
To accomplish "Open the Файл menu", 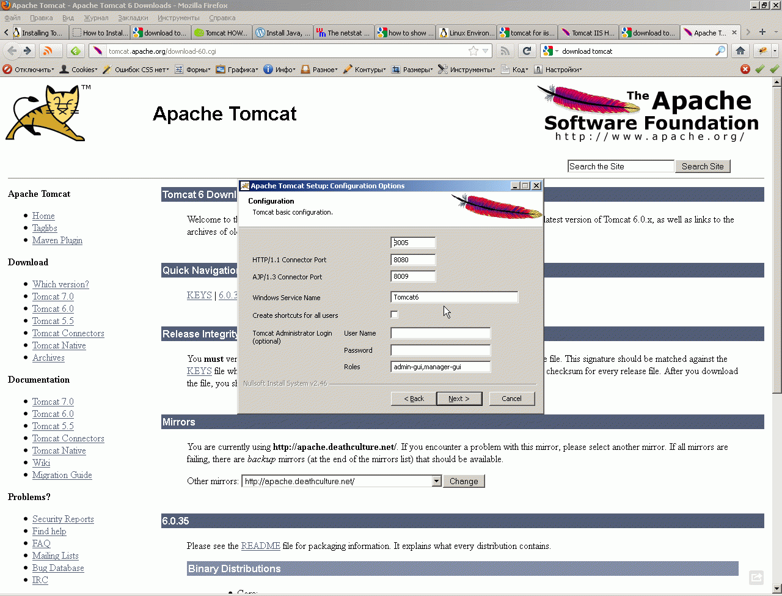I will click(x=12, y=18).
